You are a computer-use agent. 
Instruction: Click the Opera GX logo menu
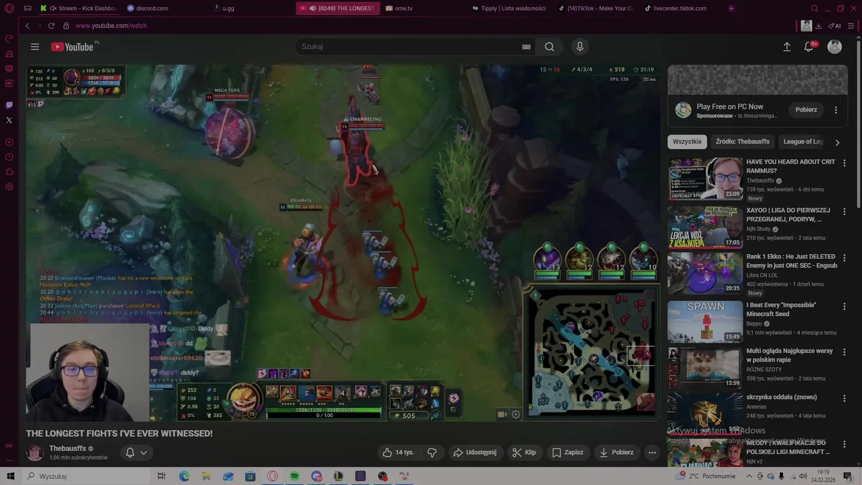9,8
